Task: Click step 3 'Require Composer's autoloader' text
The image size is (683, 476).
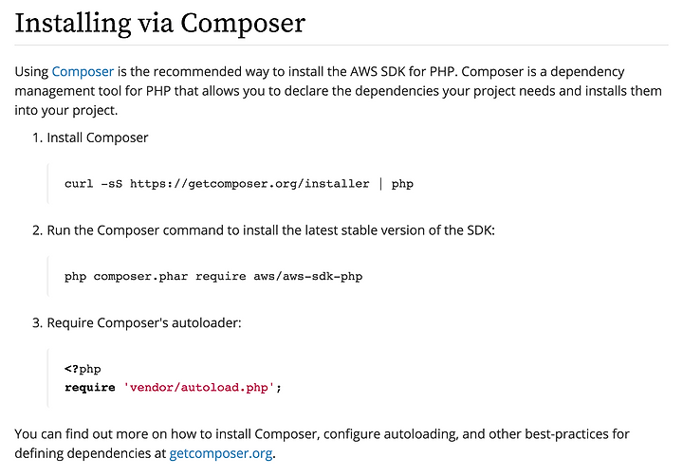Action: coord(143,322)
